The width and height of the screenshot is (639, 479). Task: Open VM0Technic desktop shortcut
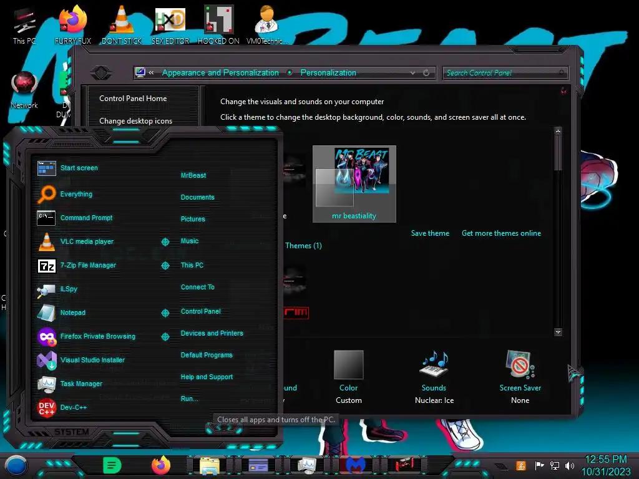pos(267,25)
